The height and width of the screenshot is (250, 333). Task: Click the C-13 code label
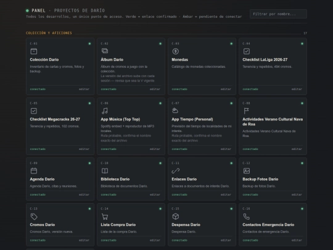click(33, 209)
